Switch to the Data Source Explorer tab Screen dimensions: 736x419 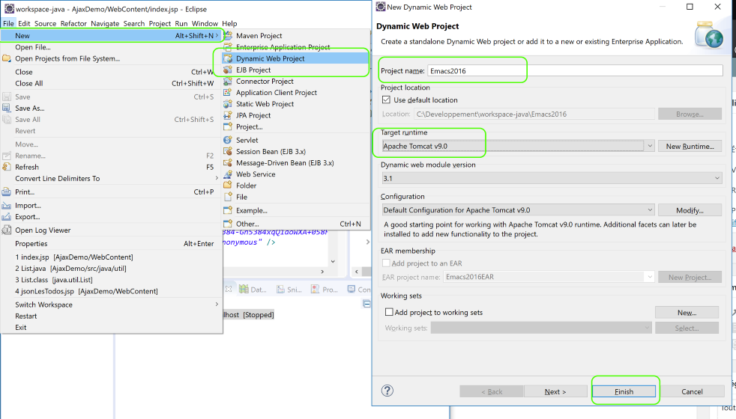[253, 289]
